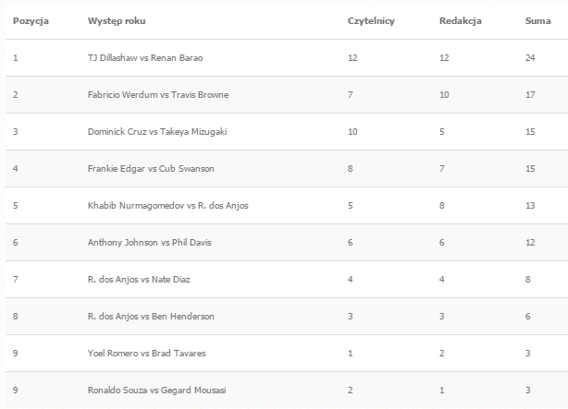This screenshot has width=568, height=409.
Task: Select Fabricio Werdum vs Travis Browne entry
Action: point(158,95)
